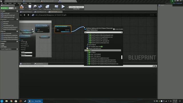183x103 pixels.
Task: Click Unreal Engine logo icon top-left
Action: [x=1, y=1]
